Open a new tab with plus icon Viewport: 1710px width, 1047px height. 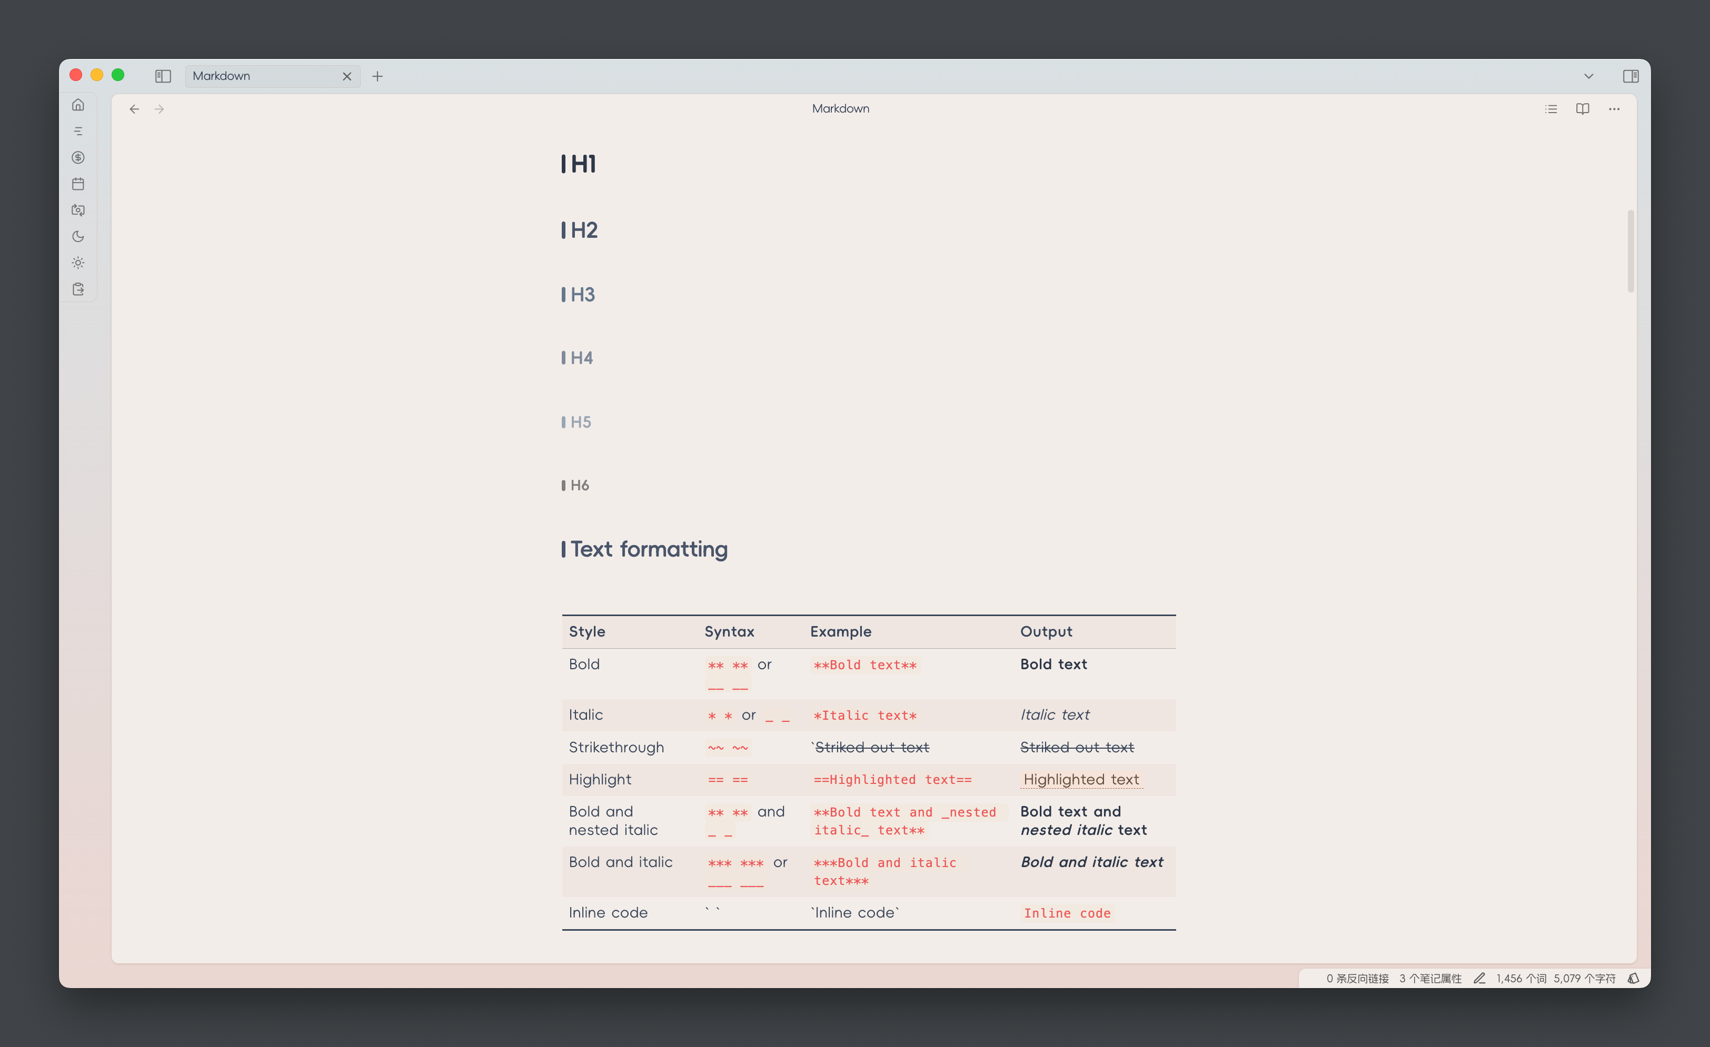coord(377,76)
